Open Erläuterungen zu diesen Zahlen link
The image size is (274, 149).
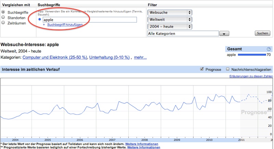(251, 76)
